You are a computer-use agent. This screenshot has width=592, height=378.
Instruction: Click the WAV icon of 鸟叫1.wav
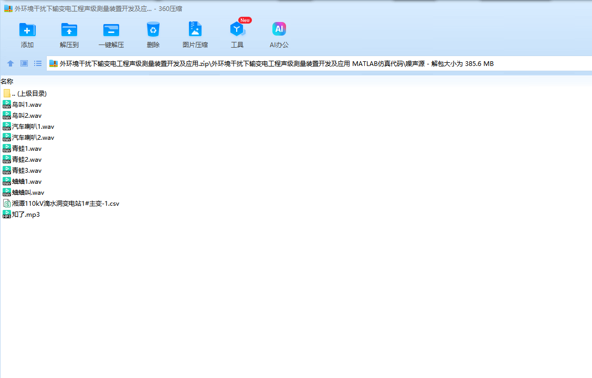7,105
